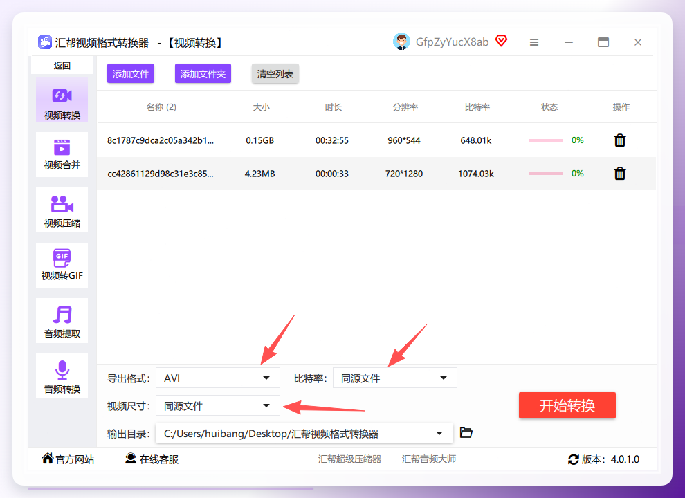Screen dimensions: 685x498
Task: Open the Video Compress (视频压缩) tool
Action: tap(62, 210)
